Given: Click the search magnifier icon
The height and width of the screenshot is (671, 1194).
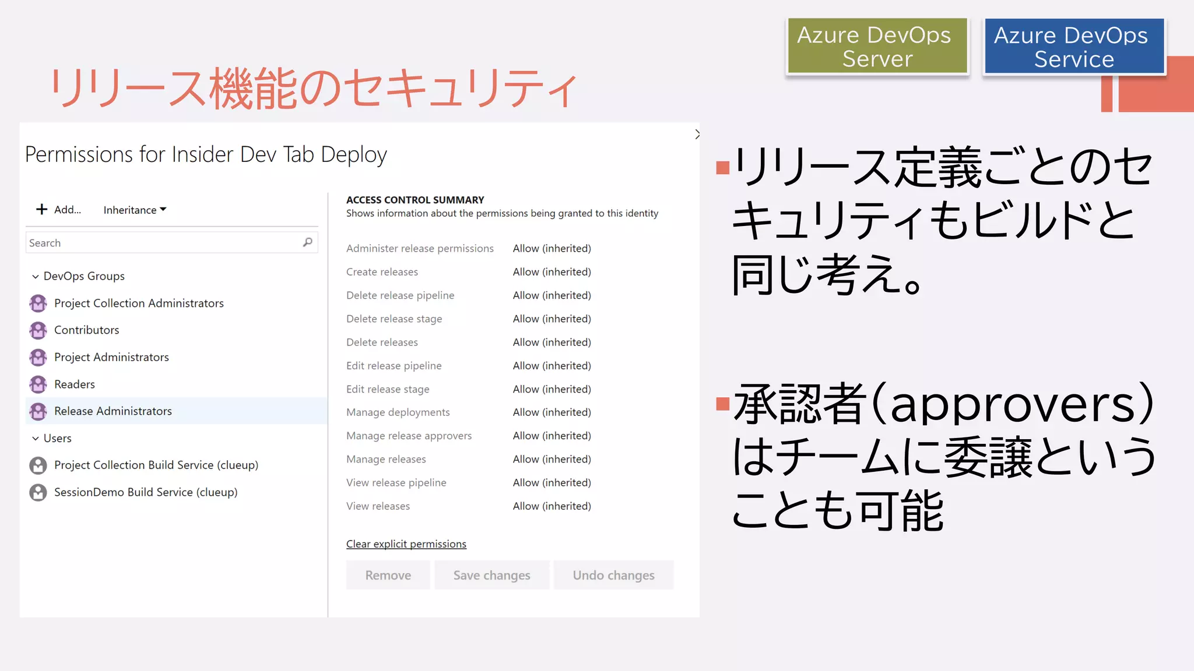Looking at the screenshot, I should (x=308, y=242).
